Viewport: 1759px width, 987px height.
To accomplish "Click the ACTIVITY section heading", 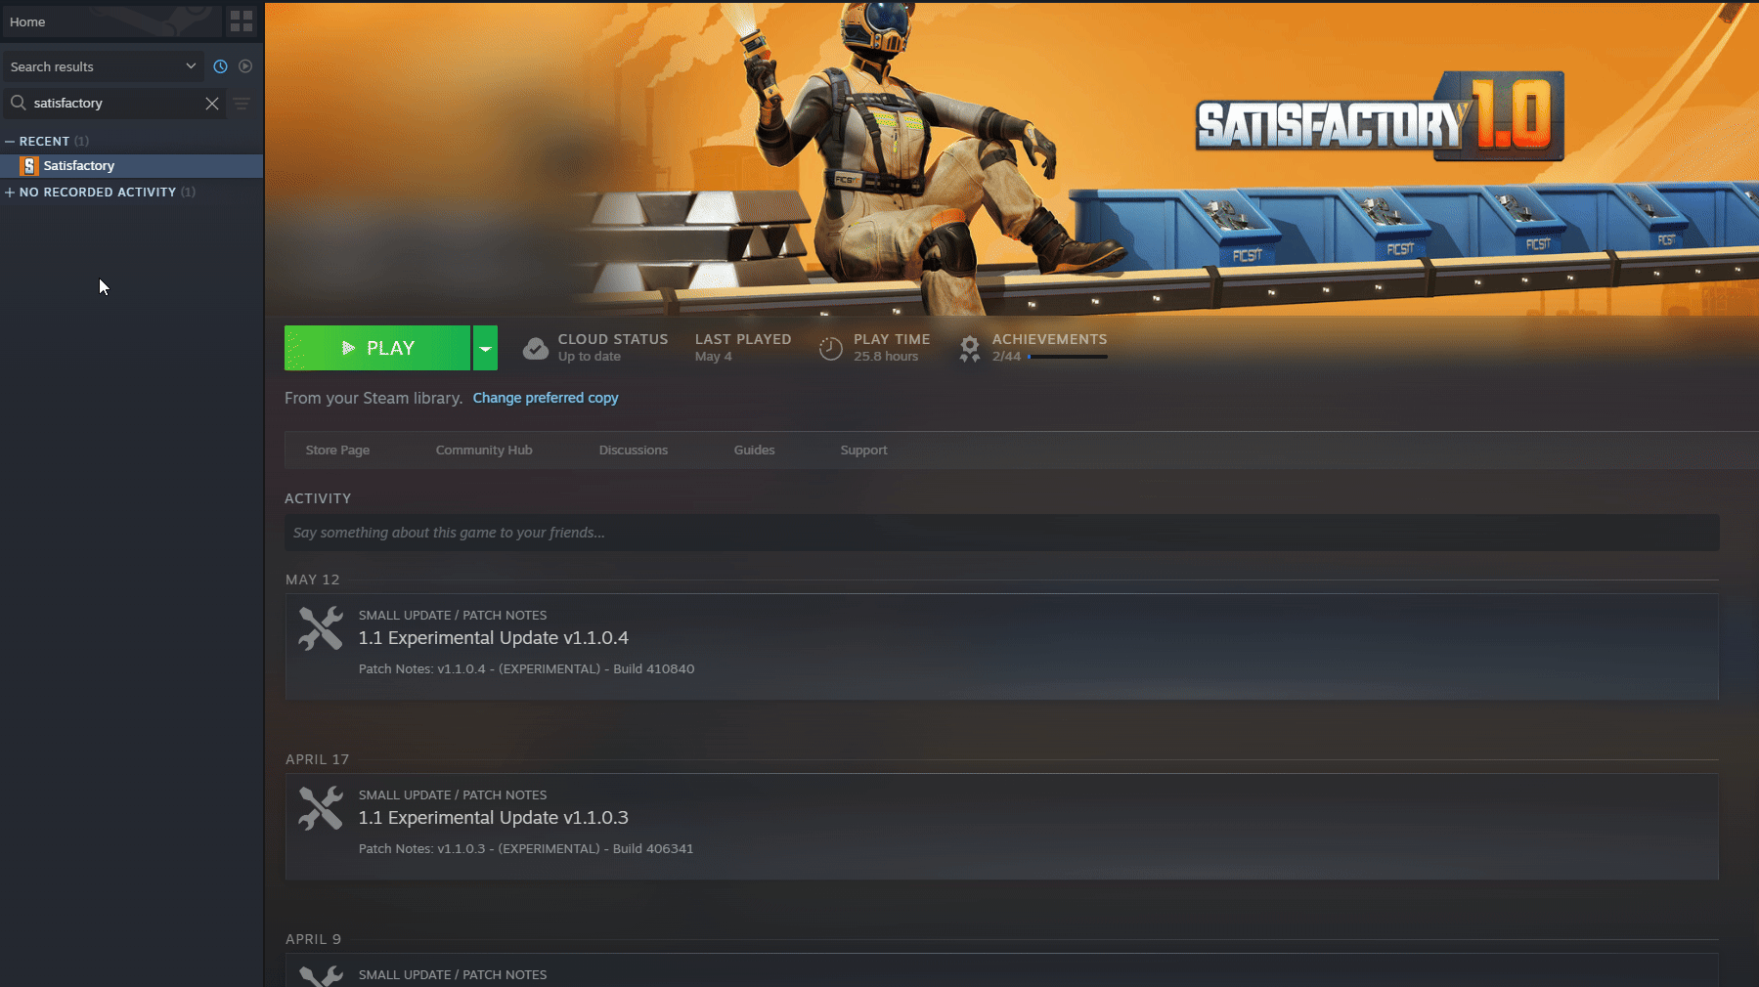I will [x=318, y=498].
